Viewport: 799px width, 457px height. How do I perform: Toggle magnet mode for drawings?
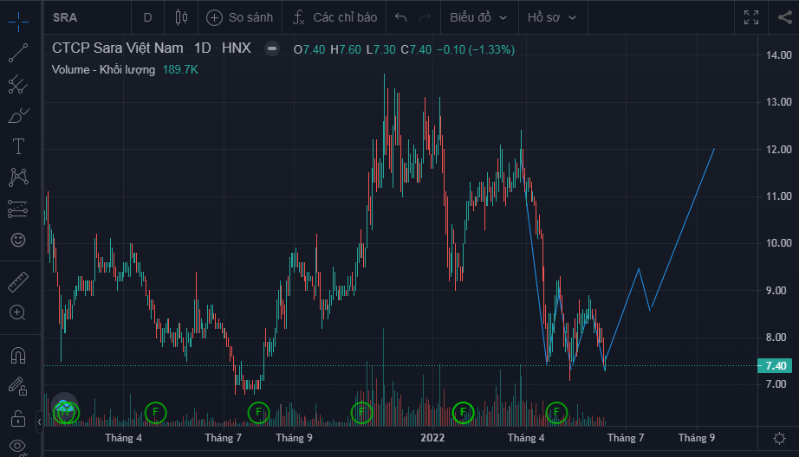(x=17, y=354)
